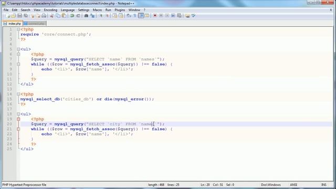This screenshot has width=336, height=189.
Task: Collapse the PHP block at line 19
Action: point(18,119)
